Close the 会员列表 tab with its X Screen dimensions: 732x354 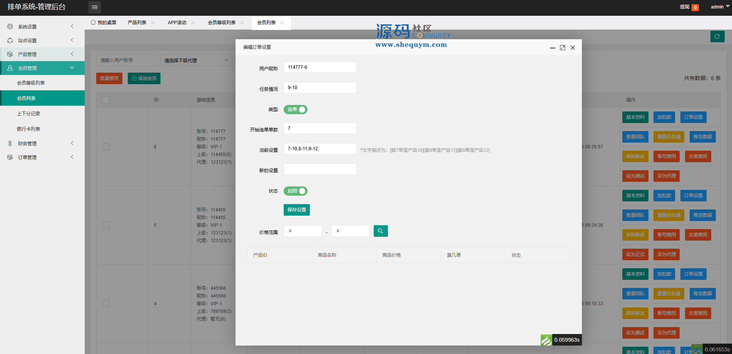coord(282,23)
